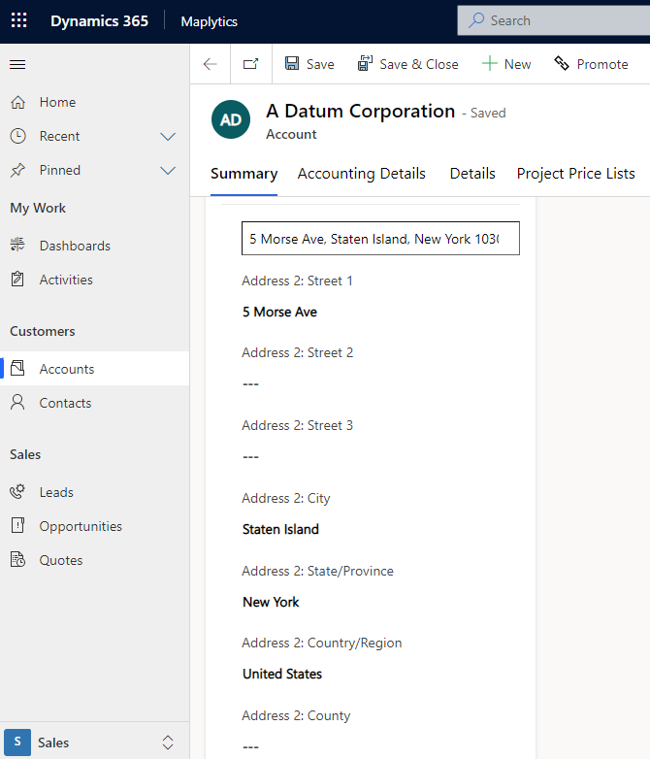Click the Home house icon
Viewport: 650px width, 759px height.
pyautogui.click(x=17, y=102)
